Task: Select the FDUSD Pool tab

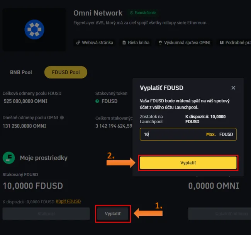Action: tap(66, 72)
